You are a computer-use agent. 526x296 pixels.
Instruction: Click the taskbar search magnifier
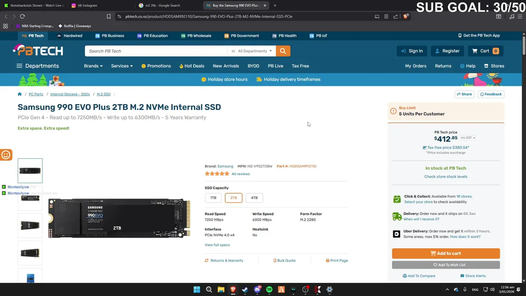(209, 289)
